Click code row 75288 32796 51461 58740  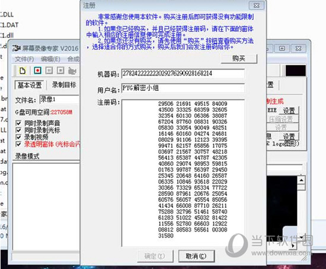point(193,212)
